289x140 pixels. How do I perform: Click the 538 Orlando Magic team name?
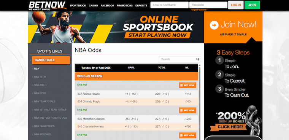[x=89, y=102]
